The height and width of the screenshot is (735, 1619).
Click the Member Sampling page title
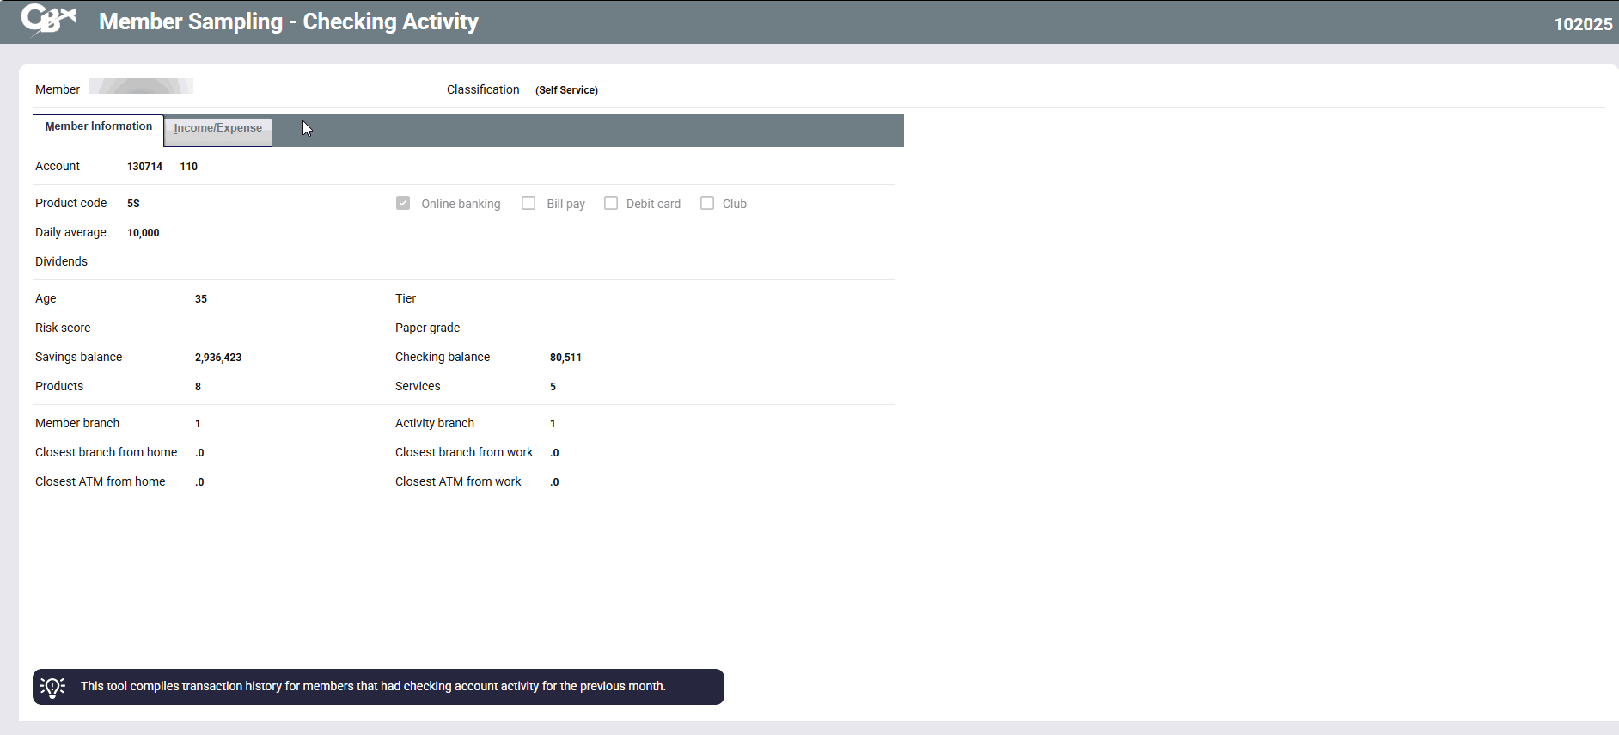pos(289,21)
